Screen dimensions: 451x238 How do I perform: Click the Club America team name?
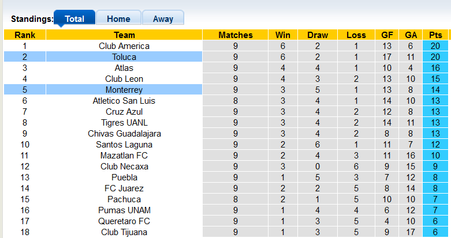(124, 46)
